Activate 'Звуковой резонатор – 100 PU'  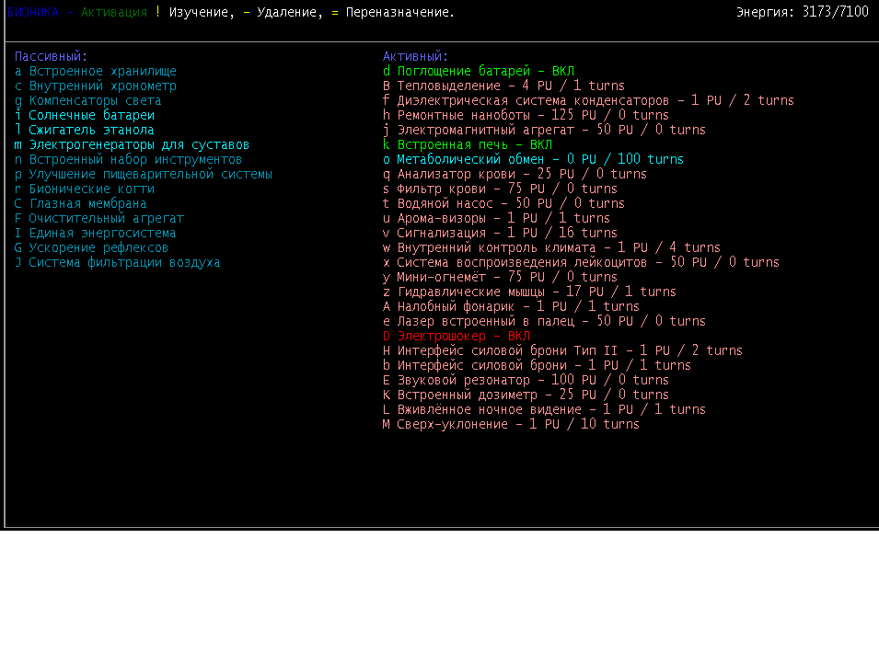[x=526, y=380]
